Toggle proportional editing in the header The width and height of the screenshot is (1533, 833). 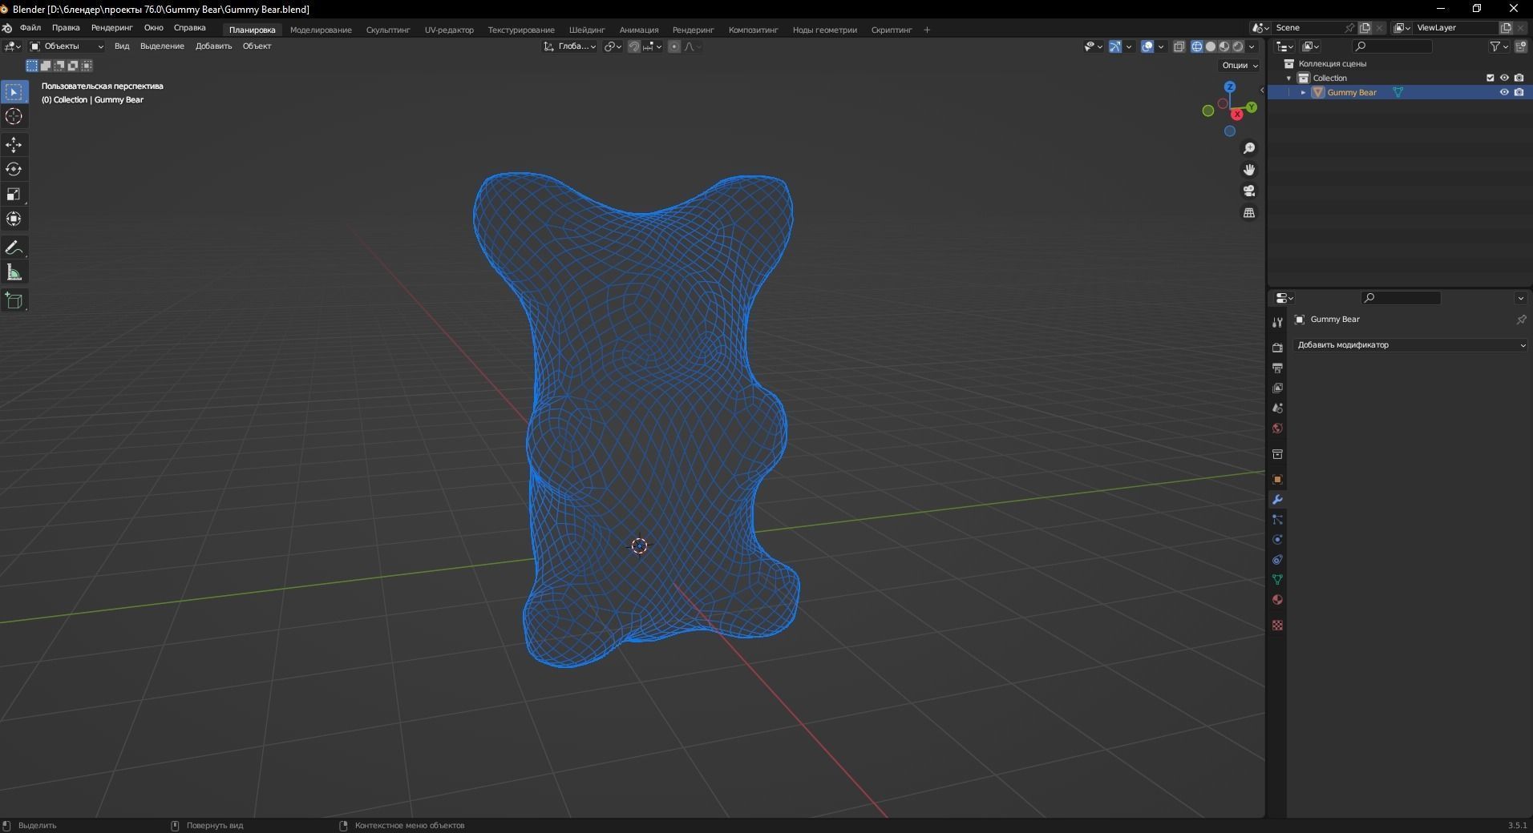[x=674, y=46]
